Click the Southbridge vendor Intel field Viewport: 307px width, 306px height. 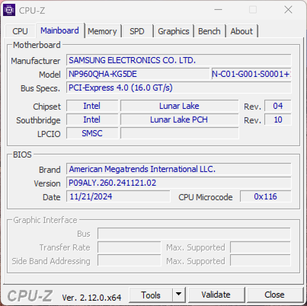click(x=92, y=120)
